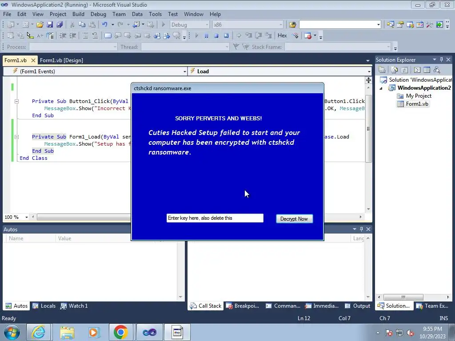Click the Restart debugging icon
Viewport: 455px width, 341px height.
pos(226,36)
